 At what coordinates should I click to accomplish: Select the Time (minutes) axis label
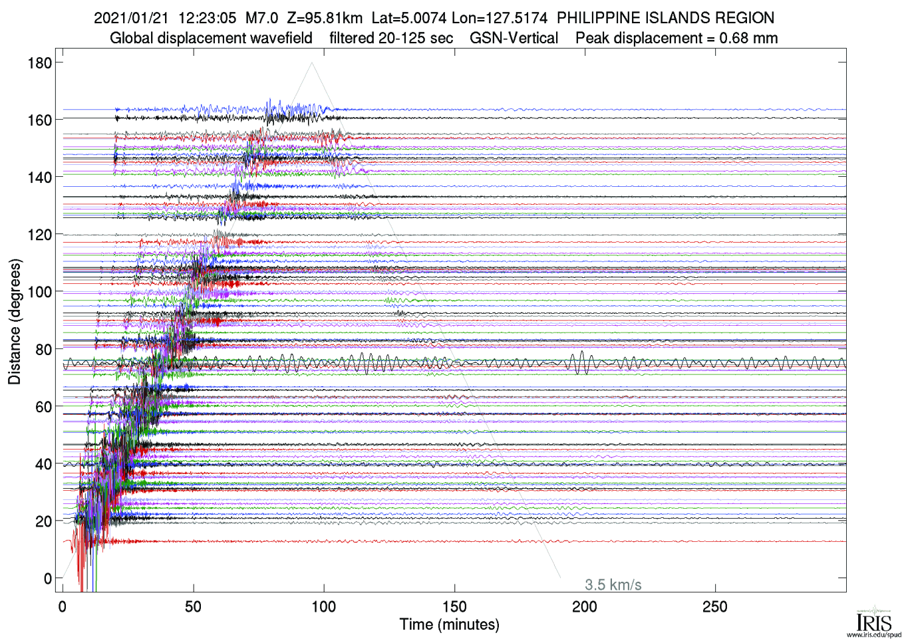pyautogui.click(x=449, y=624)
